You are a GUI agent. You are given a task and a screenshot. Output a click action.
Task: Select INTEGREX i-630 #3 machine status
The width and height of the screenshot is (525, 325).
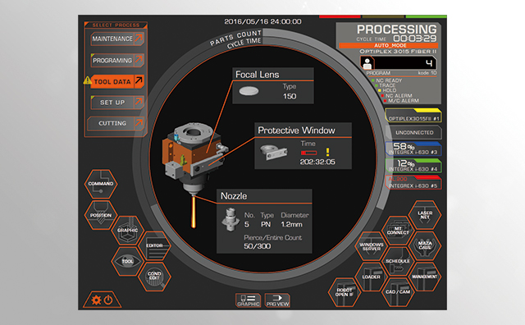click(413, 149)
